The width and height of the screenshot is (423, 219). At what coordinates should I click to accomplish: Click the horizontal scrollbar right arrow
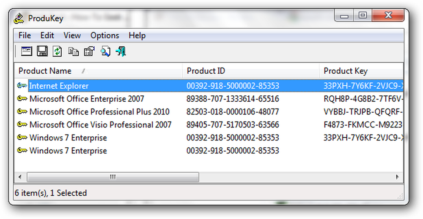(398, 177)
